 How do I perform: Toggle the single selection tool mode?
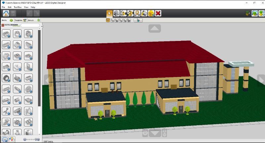[x=108, y=20]
